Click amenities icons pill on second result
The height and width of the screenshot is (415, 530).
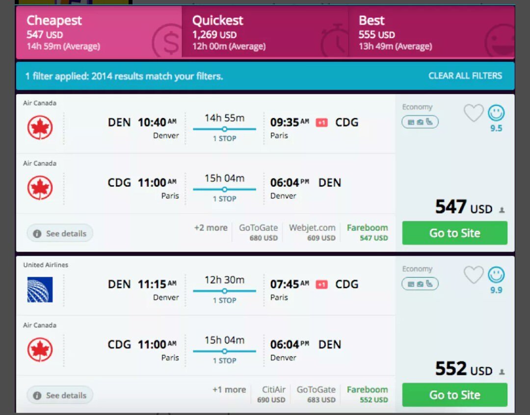click(420, 284)
